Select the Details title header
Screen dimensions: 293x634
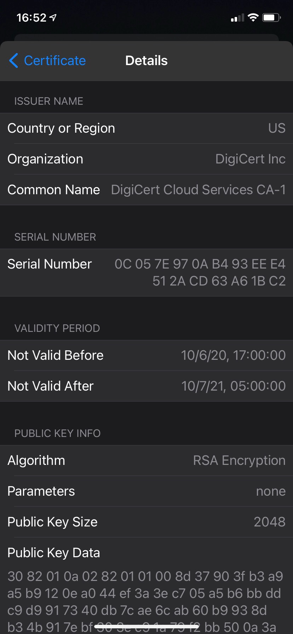[x=146, y=60]
